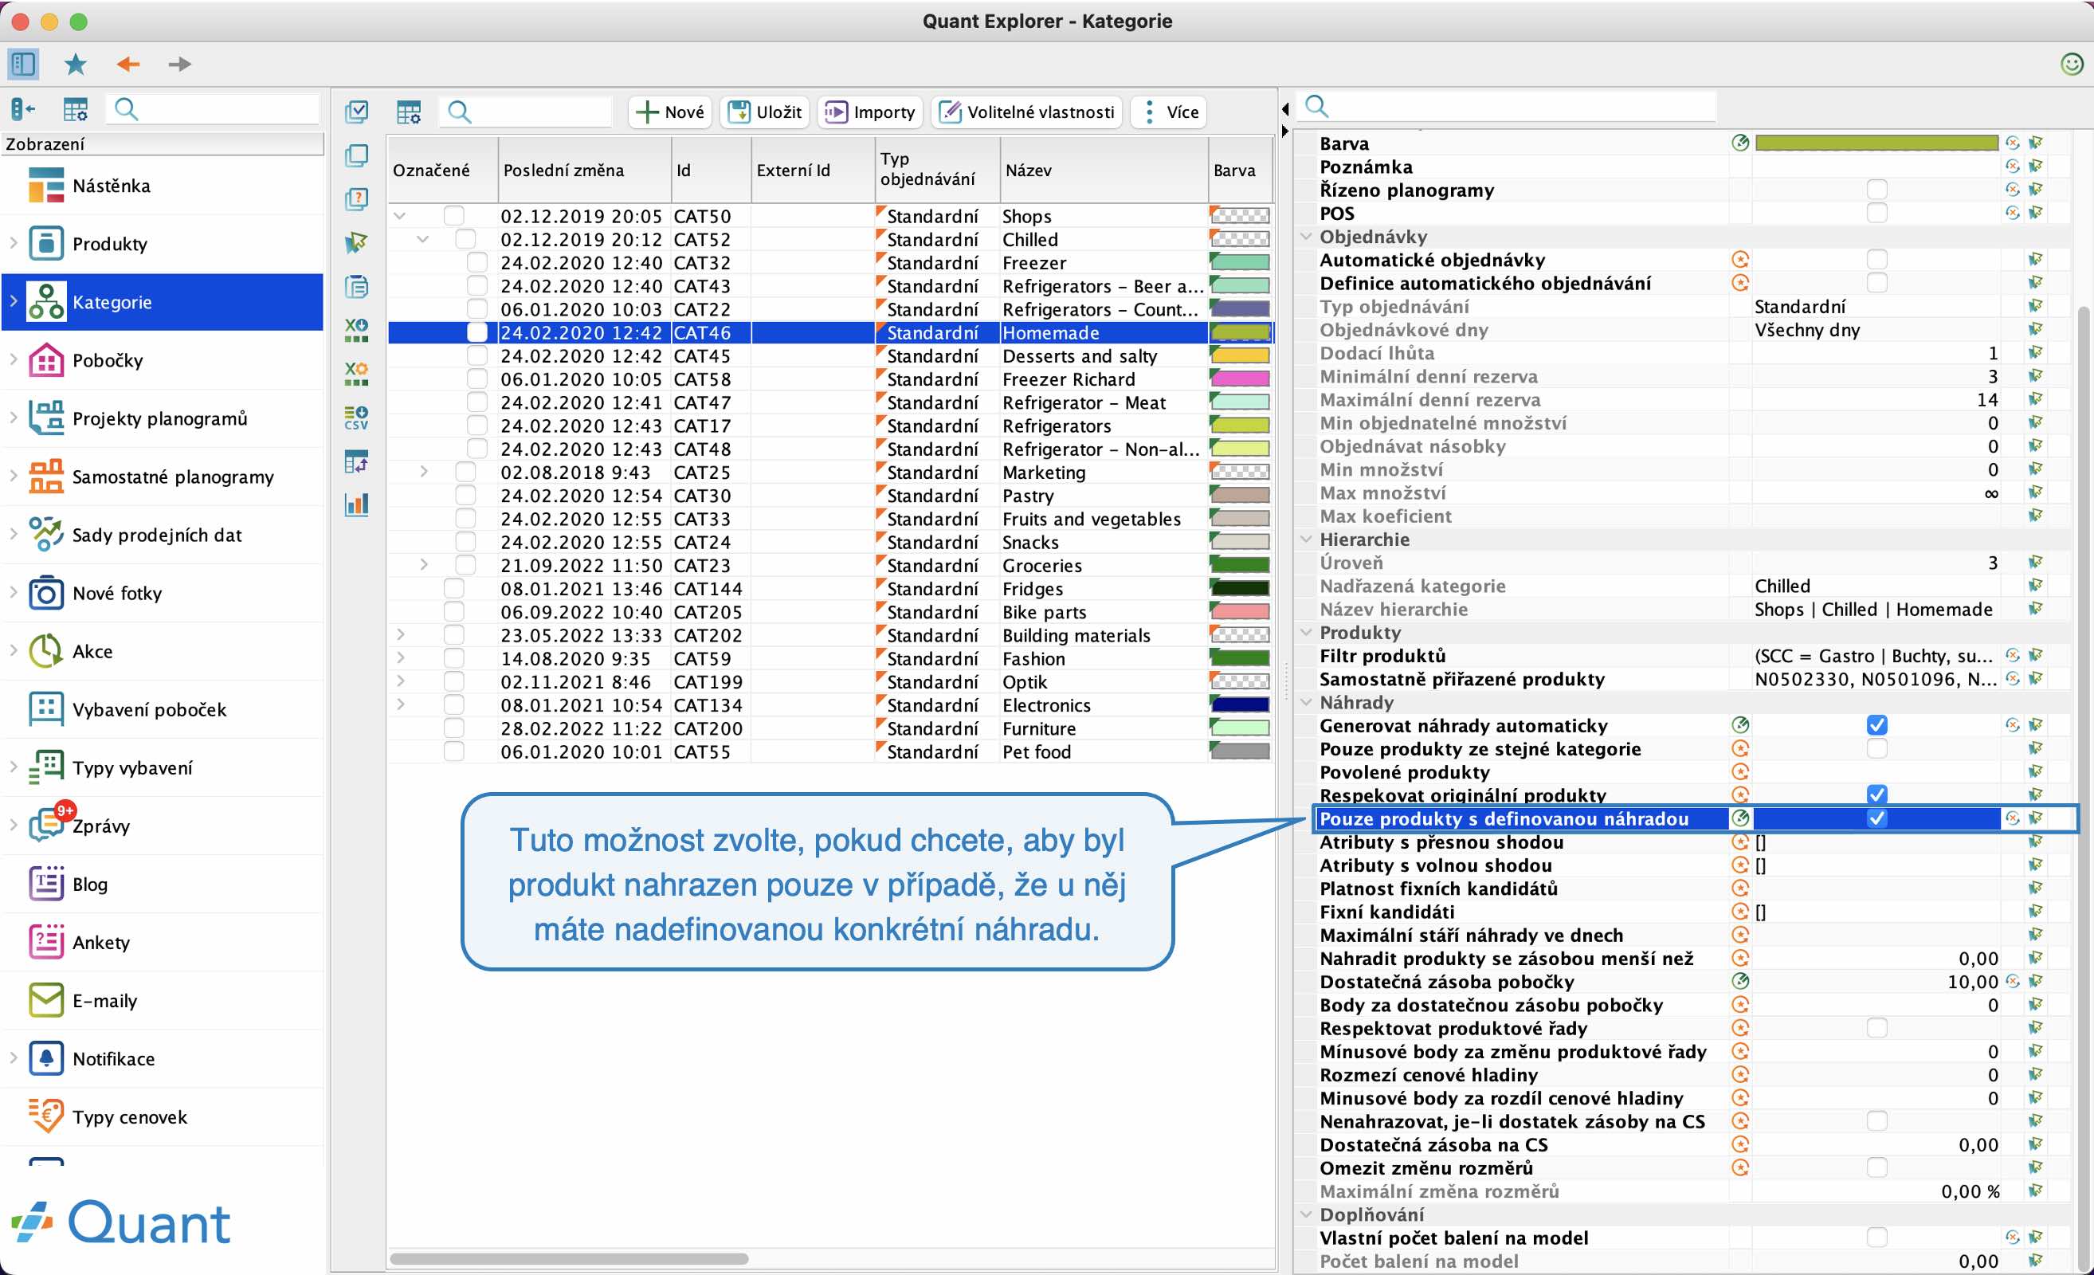Collapse the Chilled tree row

(x=422, y=240)
